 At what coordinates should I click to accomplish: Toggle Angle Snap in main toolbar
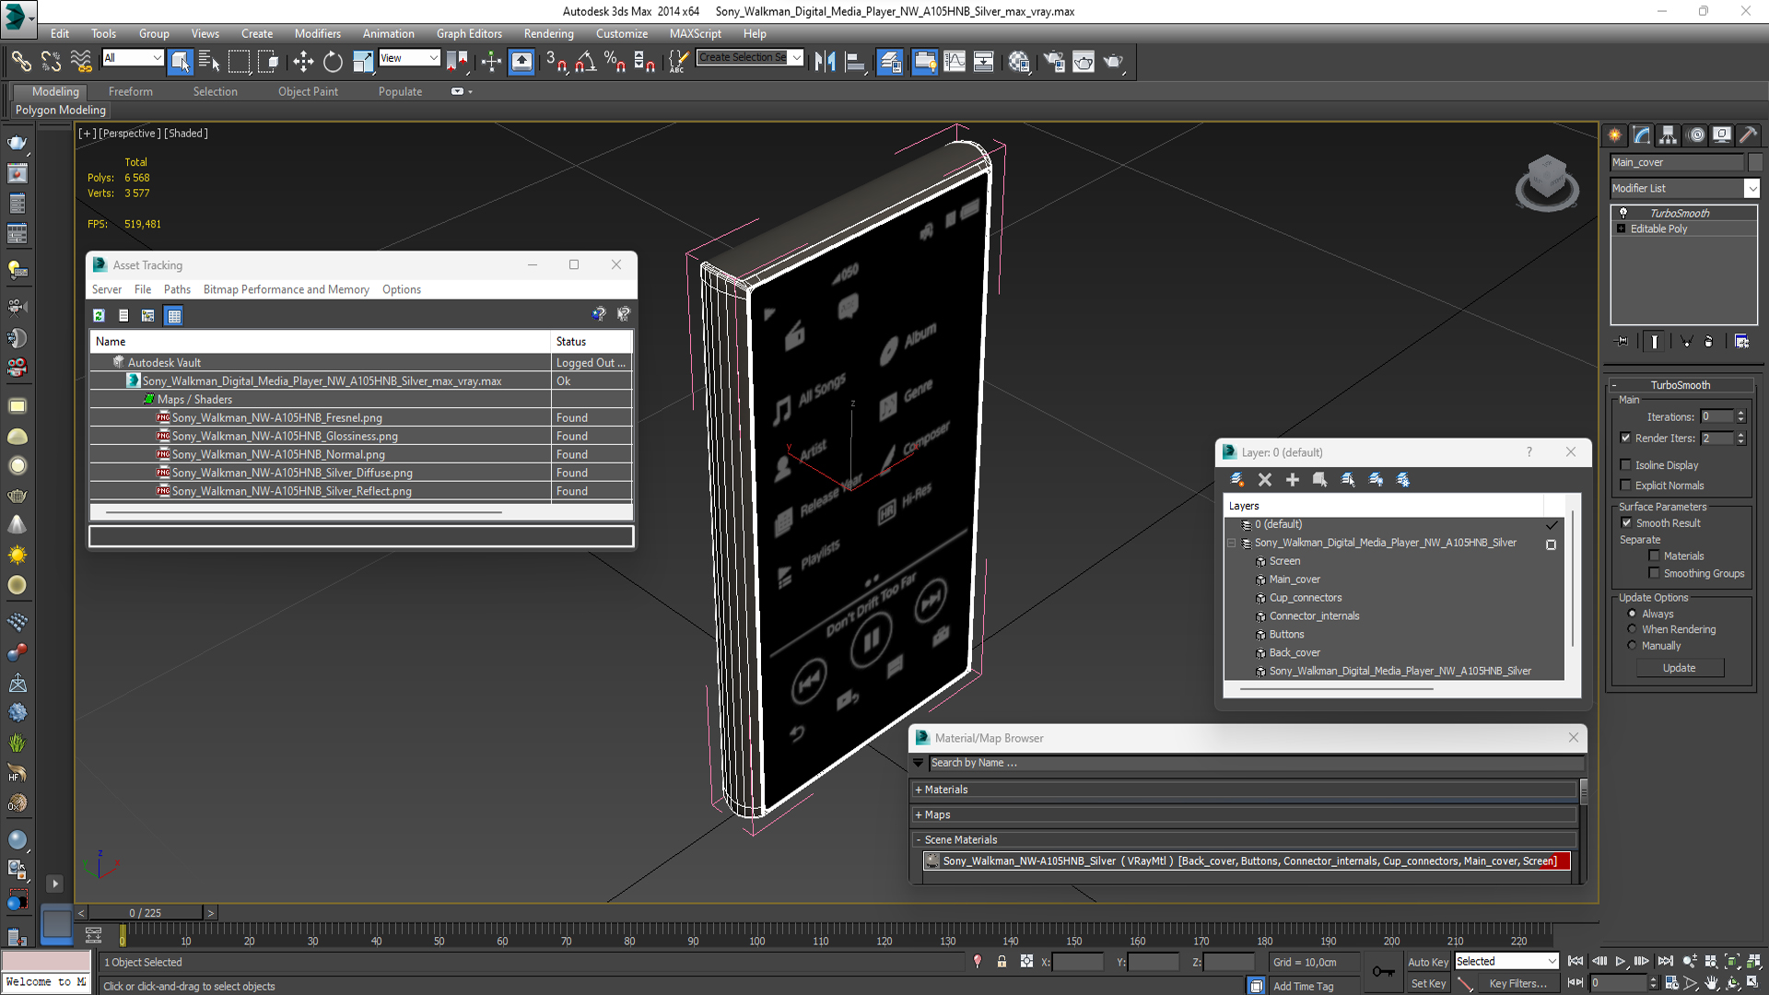pos(585,62)
